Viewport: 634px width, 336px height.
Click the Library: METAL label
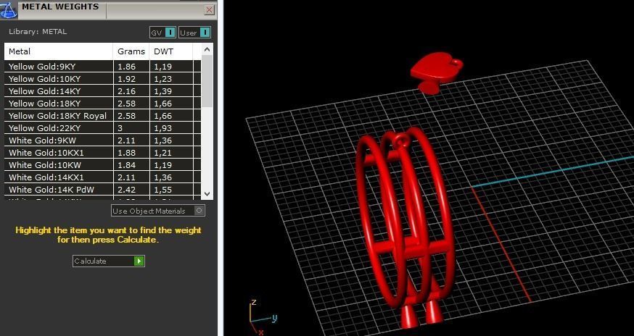tap(38, 32)
